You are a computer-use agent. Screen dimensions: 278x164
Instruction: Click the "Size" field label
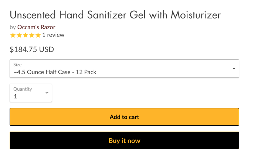click(17, 64)
